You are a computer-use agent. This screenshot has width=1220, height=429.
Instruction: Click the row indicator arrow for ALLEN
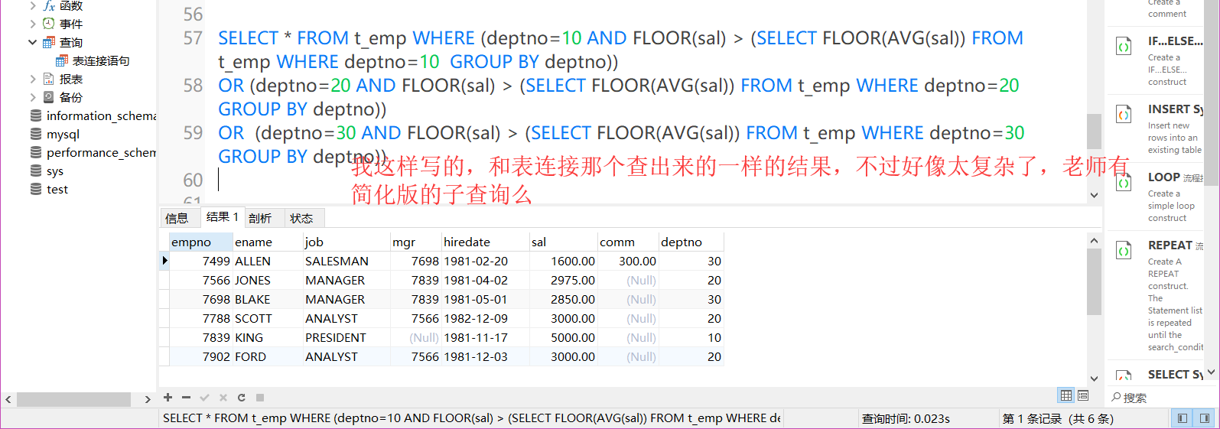pos(164,261)
